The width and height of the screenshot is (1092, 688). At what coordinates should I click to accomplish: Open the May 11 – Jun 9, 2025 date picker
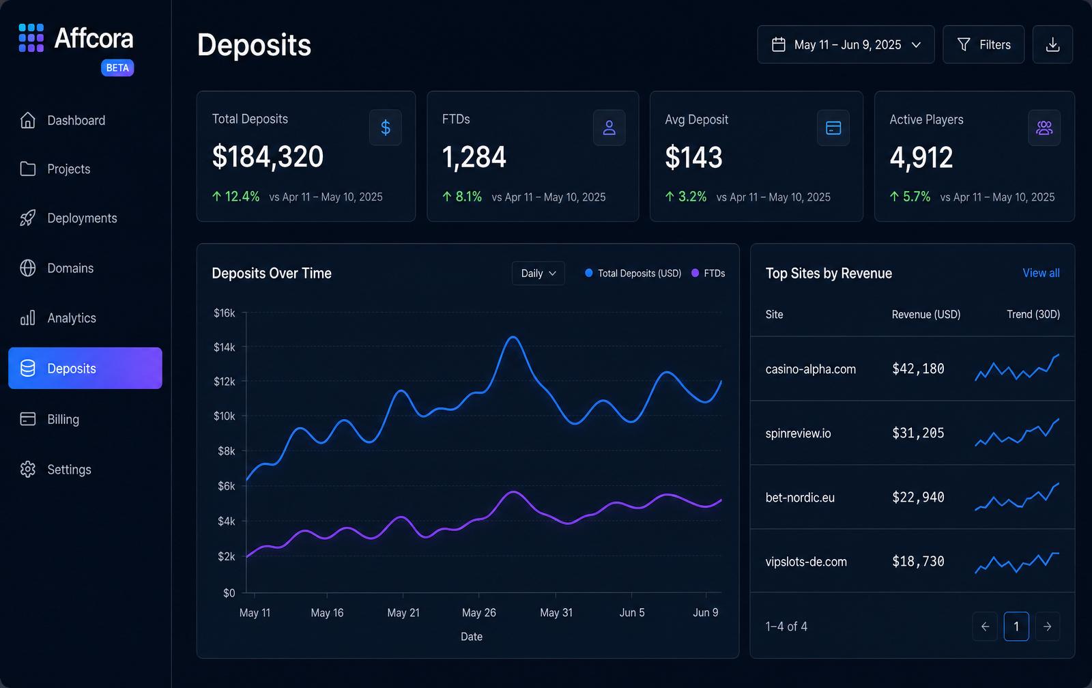pos(846,44)
